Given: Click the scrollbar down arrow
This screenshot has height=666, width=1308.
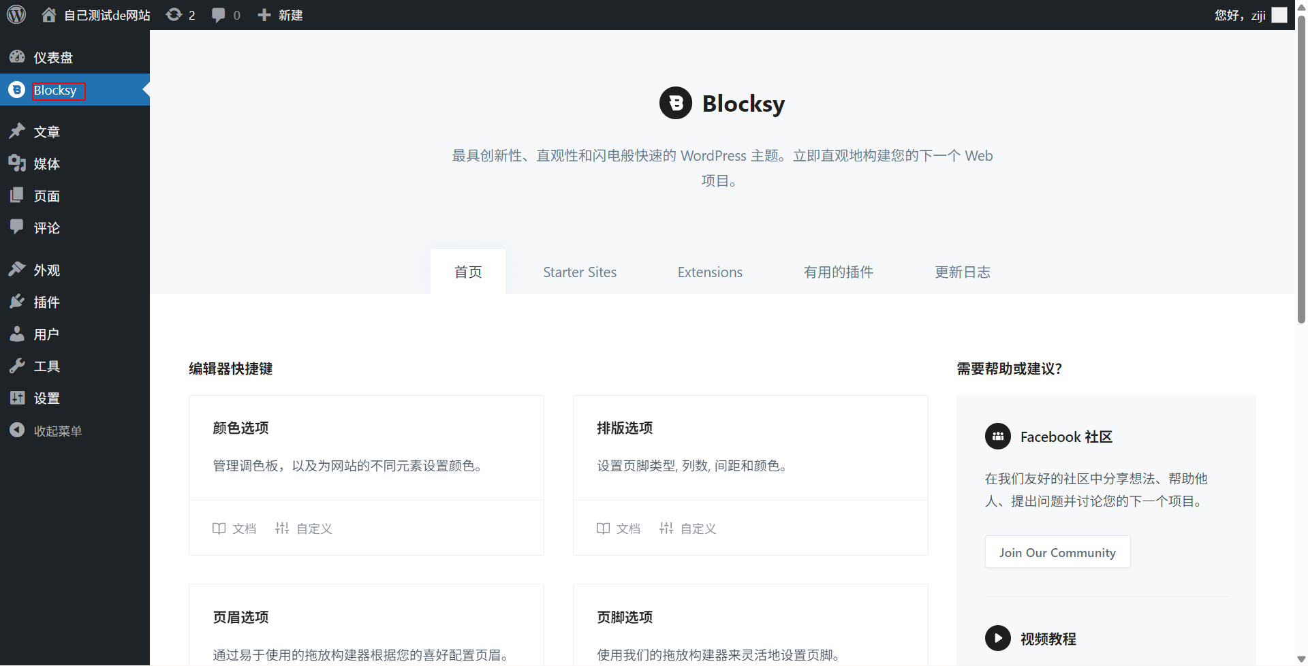Looking at the screenshot, I should coord(1301,659).
